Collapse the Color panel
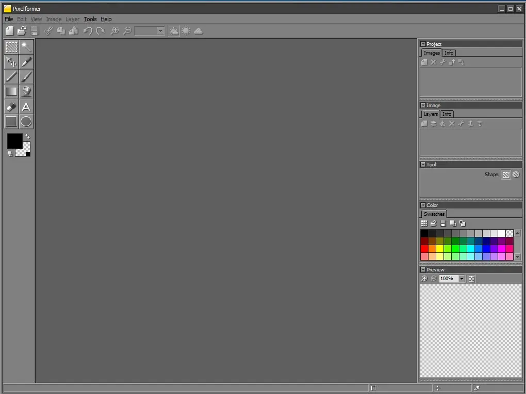Screen dimensions: 526x394 (x=423, y=205)
